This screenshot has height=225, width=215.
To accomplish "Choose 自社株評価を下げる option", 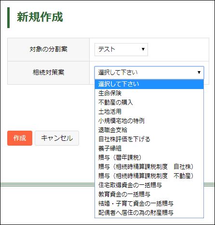I will (149, 139).
